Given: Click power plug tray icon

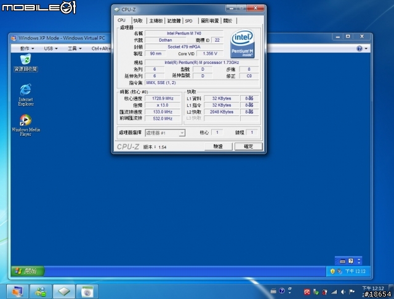Looking at the screenshot, I should [324, 292].
